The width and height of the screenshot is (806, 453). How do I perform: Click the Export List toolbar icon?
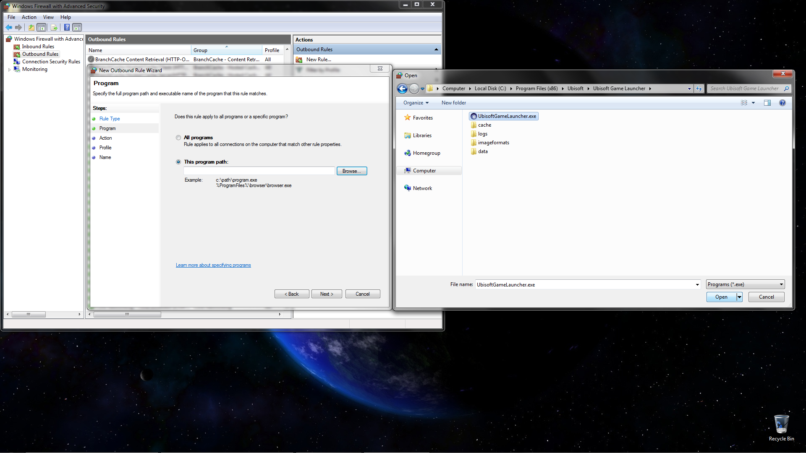tap(54, 28)
